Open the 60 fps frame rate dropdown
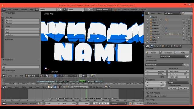Screen dimensions: 194x109 coord(178,83)
